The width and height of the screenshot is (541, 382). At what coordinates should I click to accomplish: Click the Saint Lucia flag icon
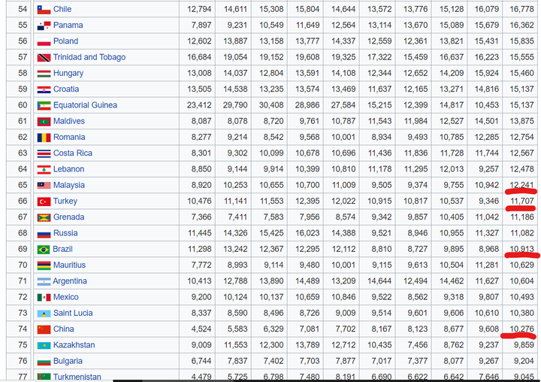44,314
